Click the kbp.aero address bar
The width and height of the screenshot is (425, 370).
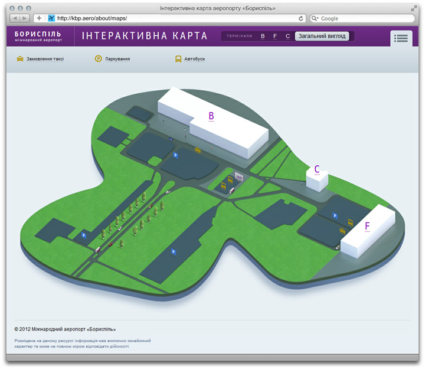tap(177, 18)
